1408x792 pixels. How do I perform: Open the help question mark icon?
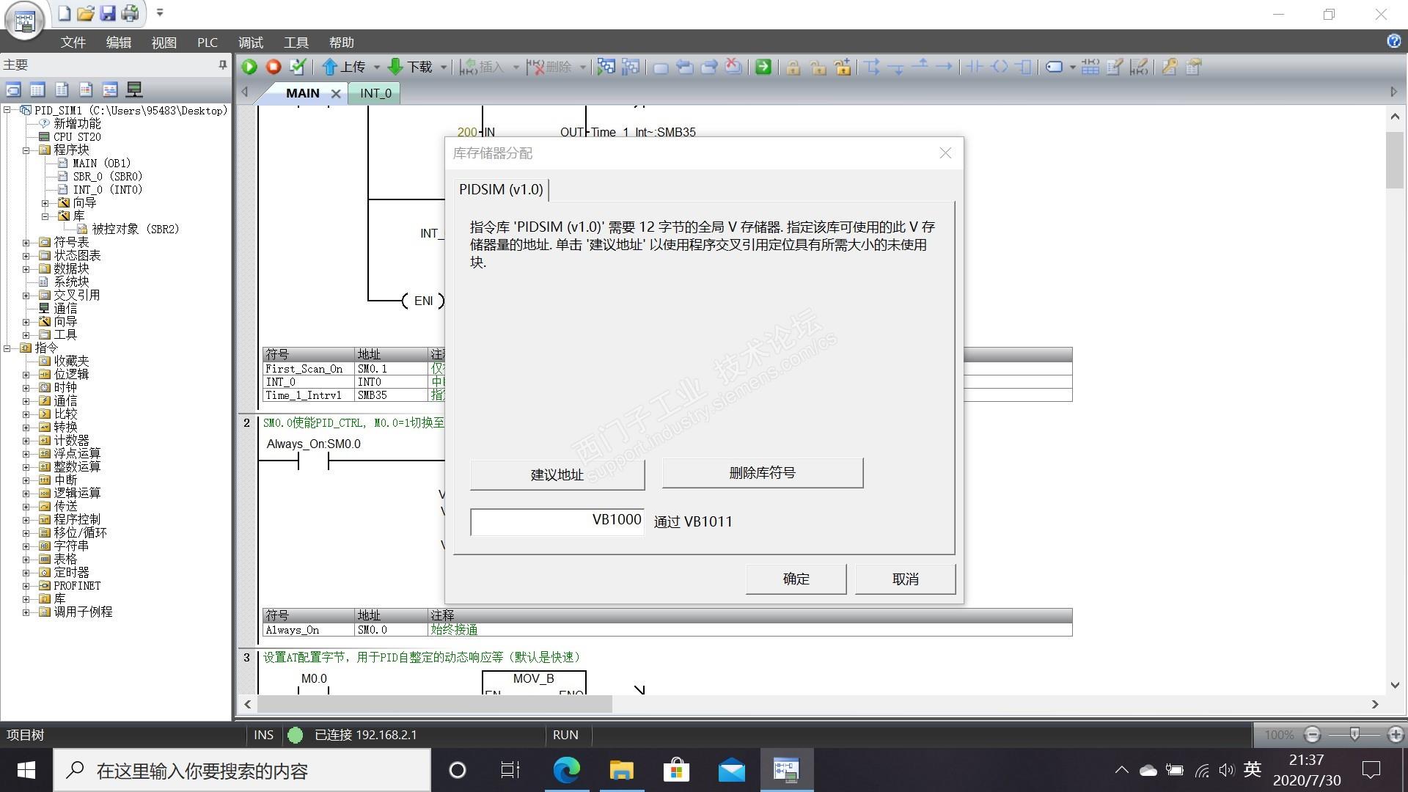pos(1393,41)
